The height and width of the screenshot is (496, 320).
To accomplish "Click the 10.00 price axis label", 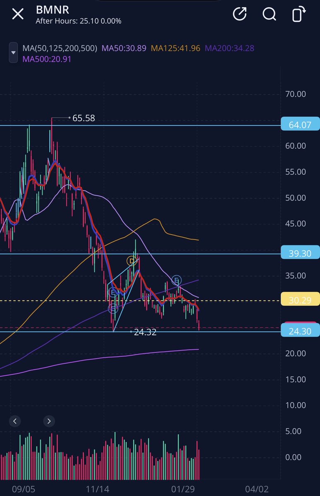I will pos(296,405).
